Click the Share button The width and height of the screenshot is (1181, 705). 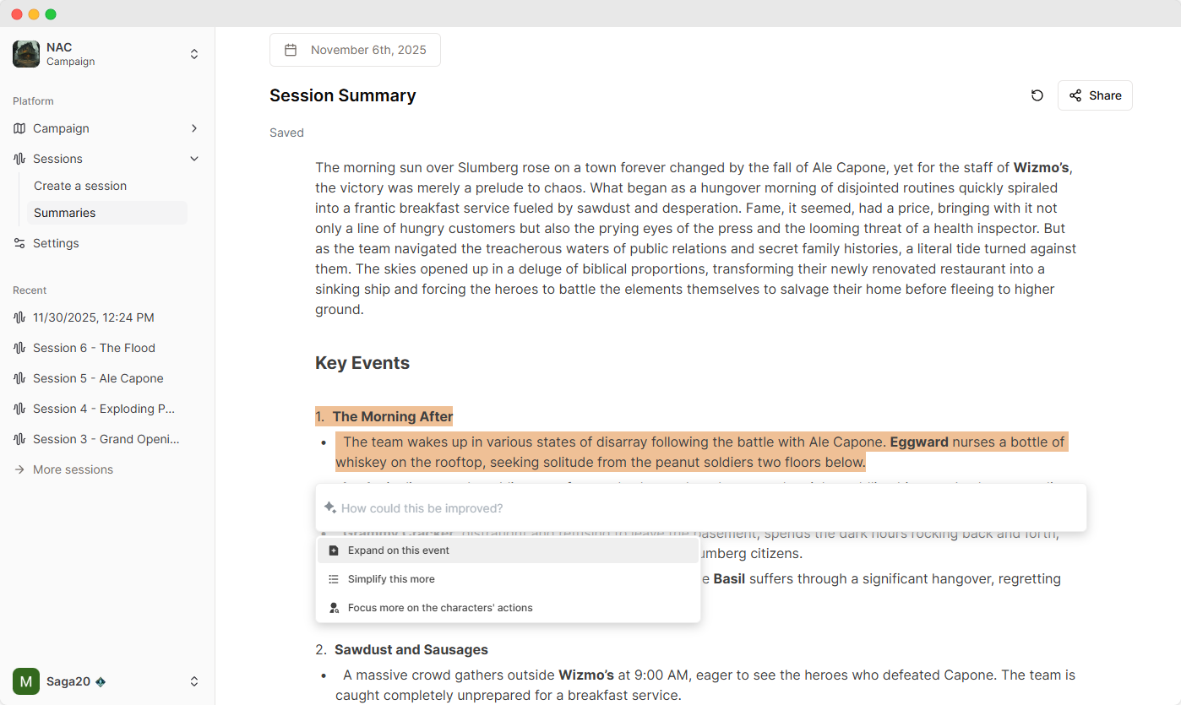[x=1095, y=95]
